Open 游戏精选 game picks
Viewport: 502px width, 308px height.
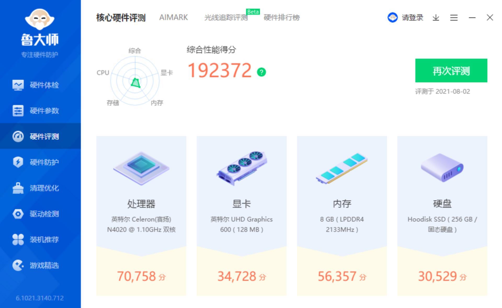pyautogui.click(x=43, y=266)
